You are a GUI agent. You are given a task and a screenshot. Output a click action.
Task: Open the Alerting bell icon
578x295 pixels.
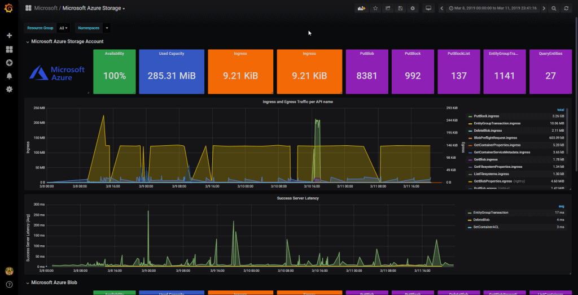tap(10, 76)
